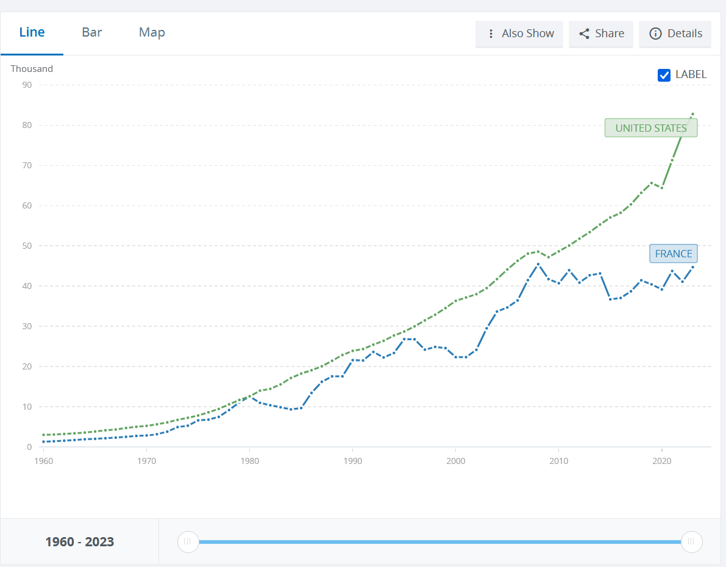Viewport: 726px width, 567px height.
Task: Click the 2020 x-axis label
Action: coord(661,461)
